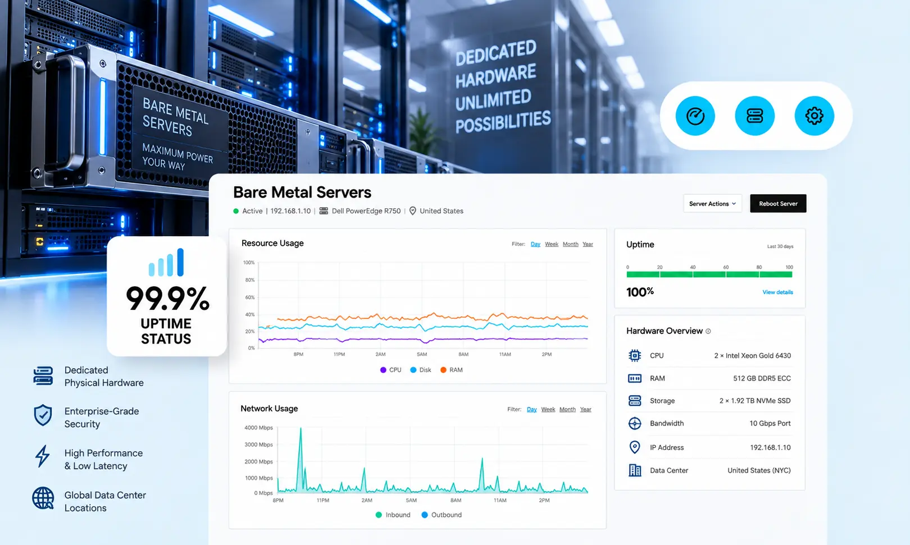Viewport: 910px width, 545px height.
Task: Select Week filter in Network Usage
Action: pyautogui.click(x=548, y=410)
